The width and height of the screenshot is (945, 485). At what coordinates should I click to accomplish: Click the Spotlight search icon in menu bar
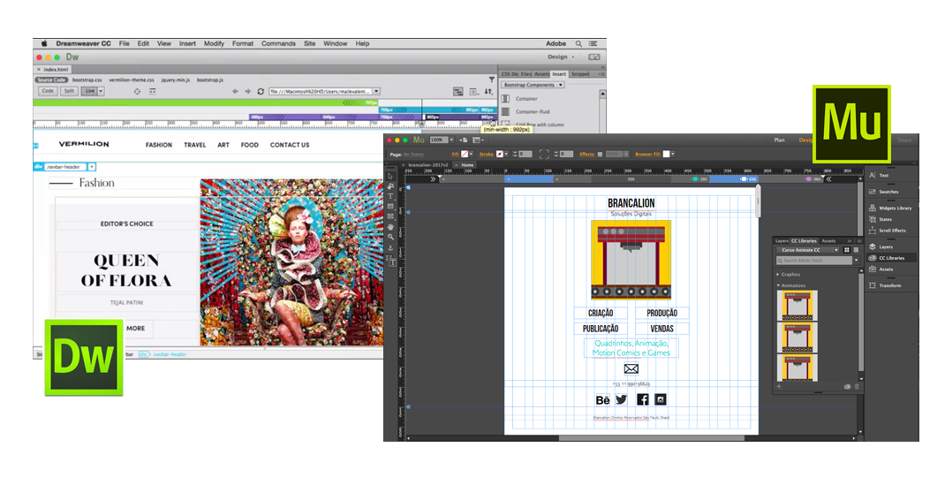pyautogui.click(x=578, y=43)
